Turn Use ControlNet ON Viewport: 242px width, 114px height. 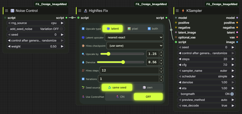point(120,97)
